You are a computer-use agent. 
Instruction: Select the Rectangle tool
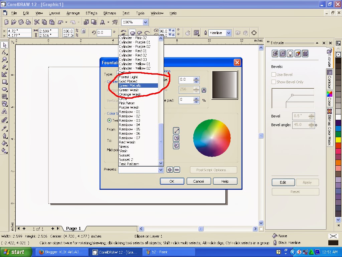[x=4, y=82]
